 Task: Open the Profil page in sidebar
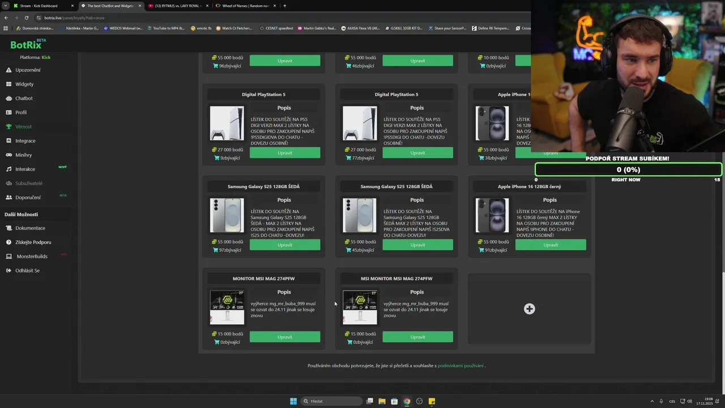point(21,113)
